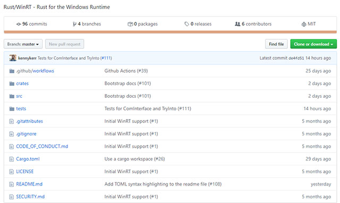Open the 4 branches tab

click(x=87, y=24)
